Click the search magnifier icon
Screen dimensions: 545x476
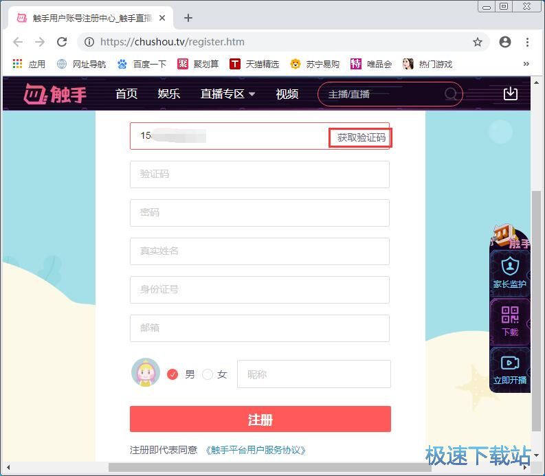pyautogui.click(x=451, y=94)
